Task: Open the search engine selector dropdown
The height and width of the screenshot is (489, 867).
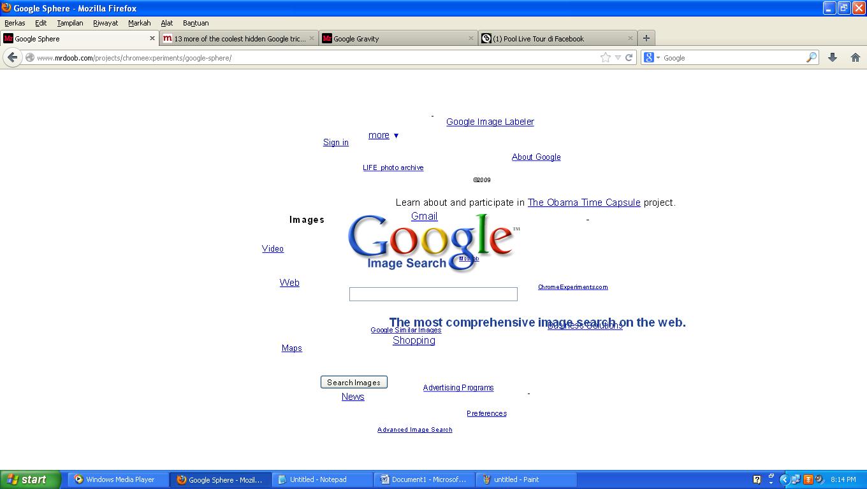Action: (x=652, y=57)
